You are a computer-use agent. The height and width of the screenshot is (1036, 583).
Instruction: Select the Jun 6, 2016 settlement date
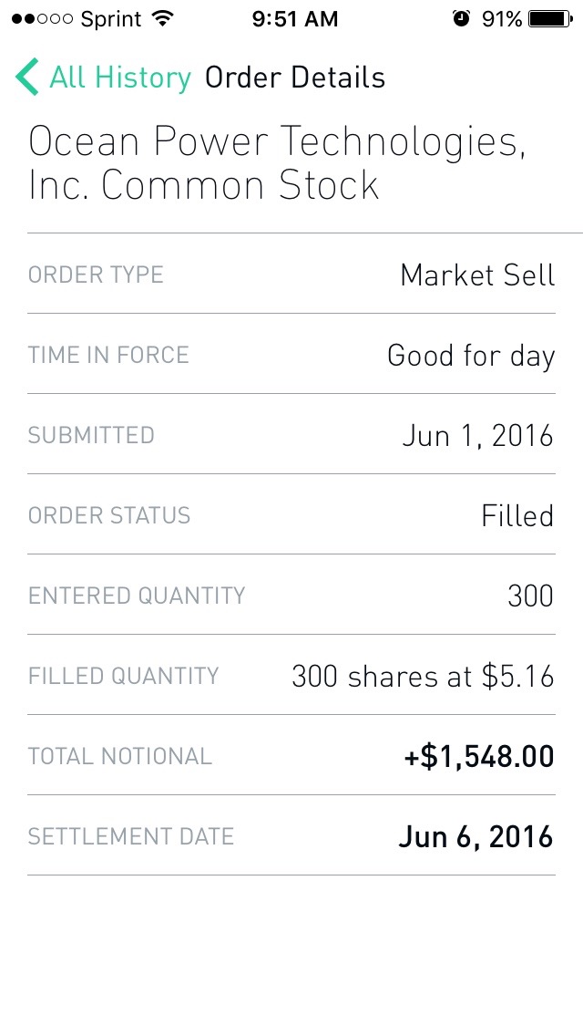pyautogui.click(x=476, y=836)
